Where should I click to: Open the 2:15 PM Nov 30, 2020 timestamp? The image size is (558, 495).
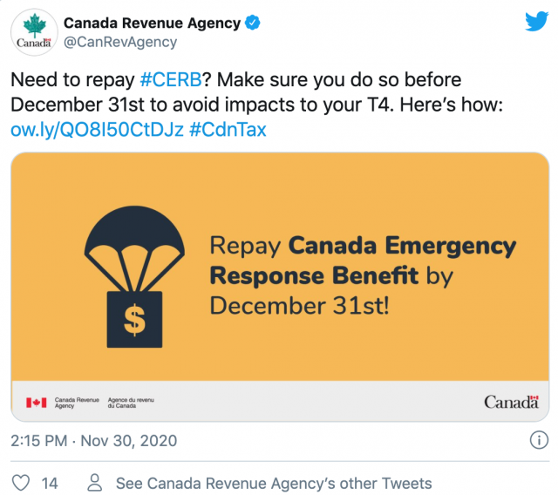pyautogui.click(x=94, y=441)
